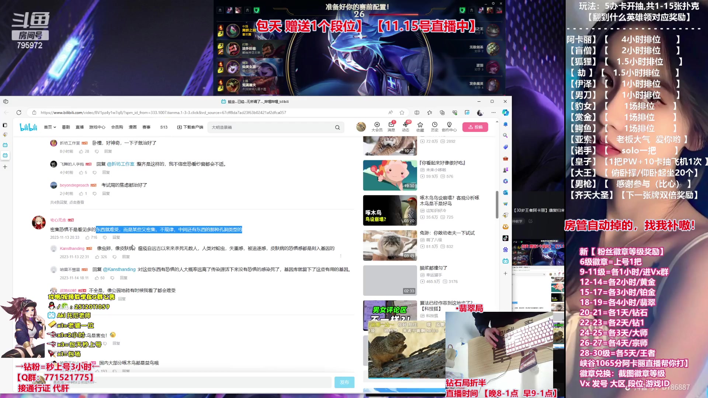Open Outlook icon in the Edge sidebar
This screenshot has width=708, height=398.
[505, 192]
